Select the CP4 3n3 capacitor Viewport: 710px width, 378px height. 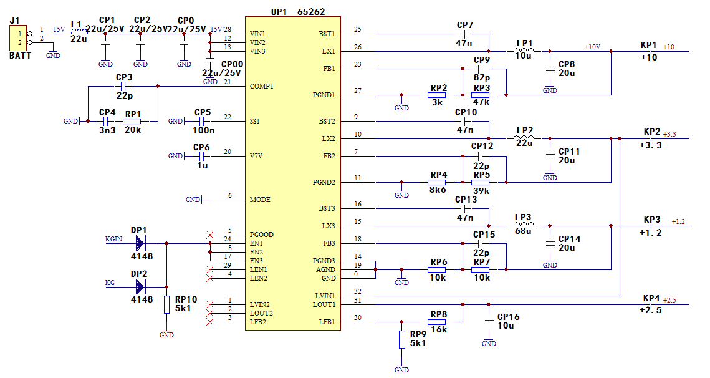[105, 121]
